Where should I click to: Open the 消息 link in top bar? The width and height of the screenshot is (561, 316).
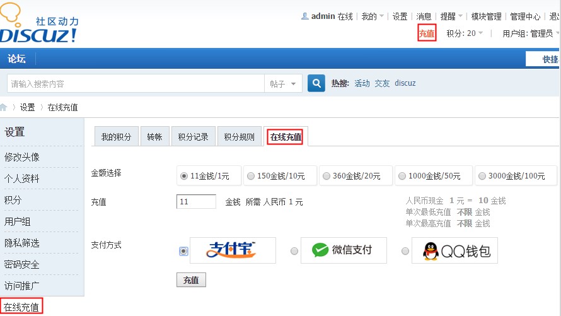424,16
